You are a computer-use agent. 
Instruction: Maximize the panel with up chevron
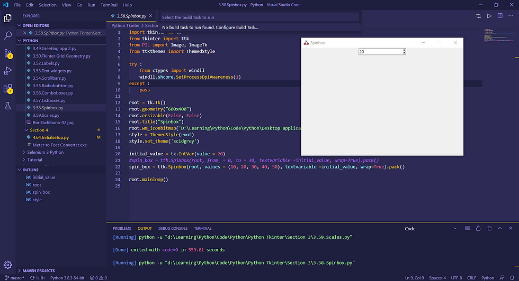(x=500, y=229)
